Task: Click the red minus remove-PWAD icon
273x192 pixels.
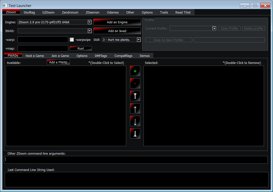Action: (135, 83)
